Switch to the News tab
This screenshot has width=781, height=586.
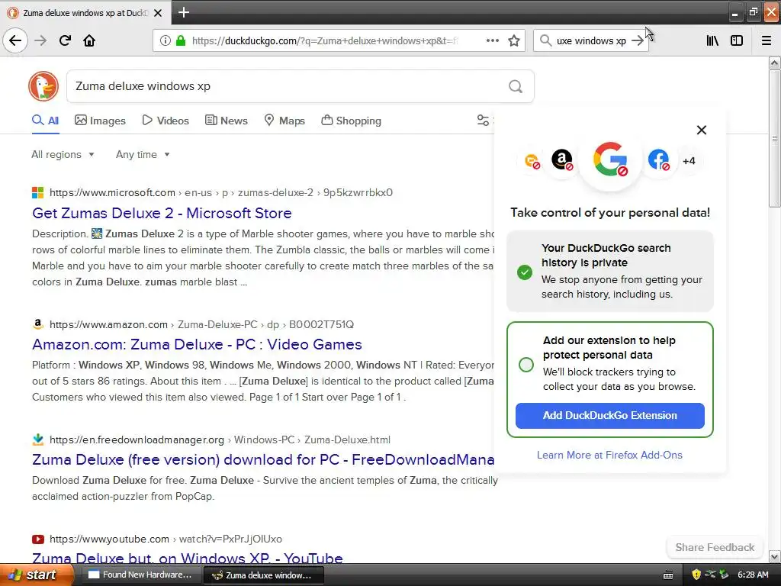226,121
